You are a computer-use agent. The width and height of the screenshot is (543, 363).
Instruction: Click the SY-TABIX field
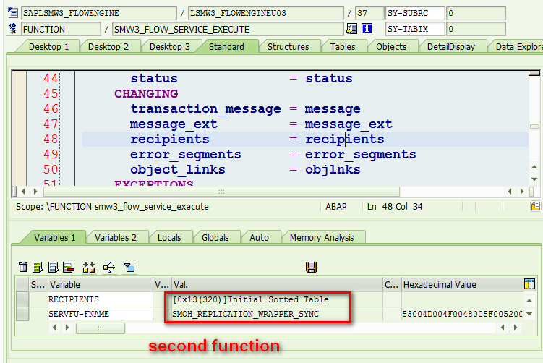[415, 29]
